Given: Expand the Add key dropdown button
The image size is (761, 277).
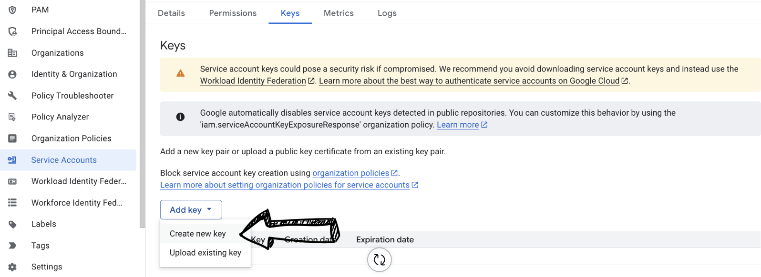Looking at the screenshot, I should point(191,210).
